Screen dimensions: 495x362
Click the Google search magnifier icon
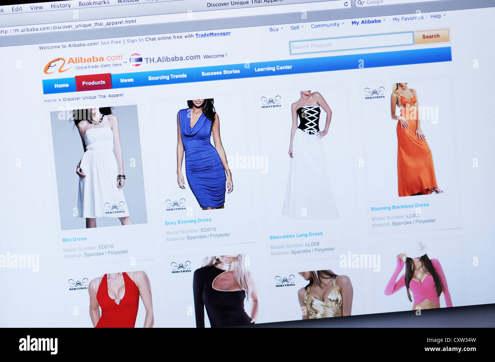(360, 3)
